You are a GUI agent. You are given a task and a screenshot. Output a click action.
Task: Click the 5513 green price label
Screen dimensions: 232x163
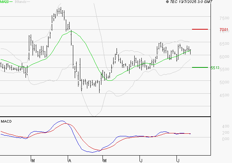215,68
